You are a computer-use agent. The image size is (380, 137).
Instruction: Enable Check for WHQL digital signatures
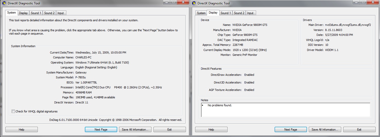pos(13,111)
